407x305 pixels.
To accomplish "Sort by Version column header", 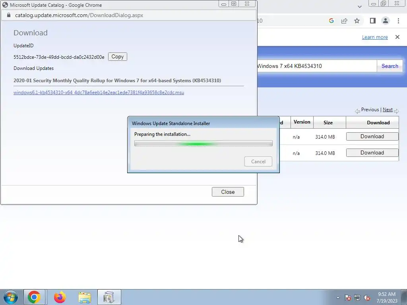I will click(x=302, y=122).
